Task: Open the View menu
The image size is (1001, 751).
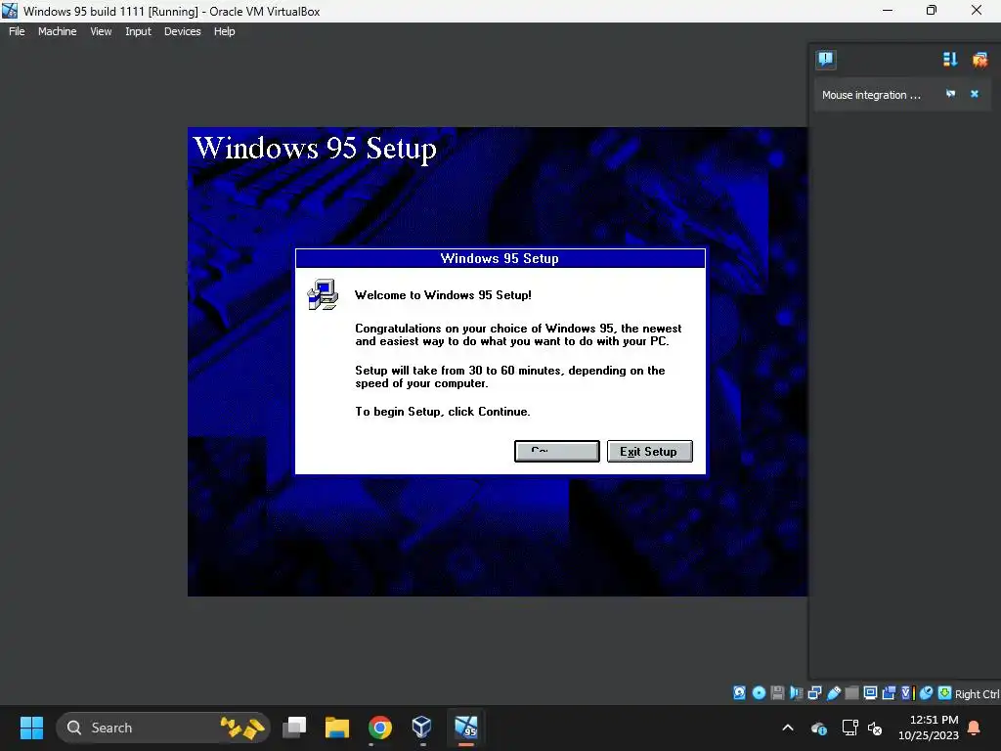Action: pos(101,31)
